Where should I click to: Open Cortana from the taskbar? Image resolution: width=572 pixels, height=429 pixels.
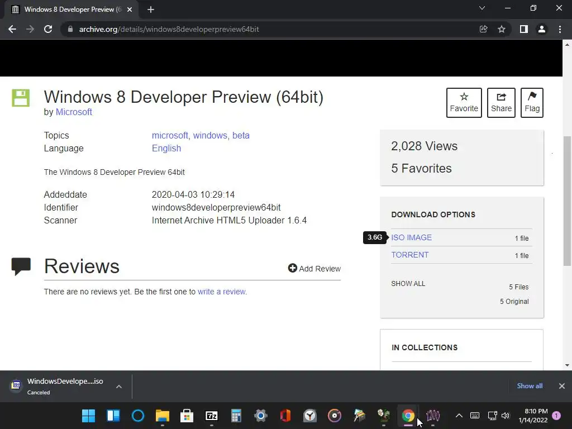click(138, 416)
